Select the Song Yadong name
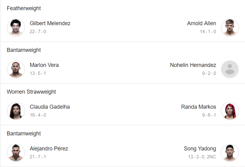Image resolution: width=245 pixels, height=167 pixels. [x=200, y=149]
